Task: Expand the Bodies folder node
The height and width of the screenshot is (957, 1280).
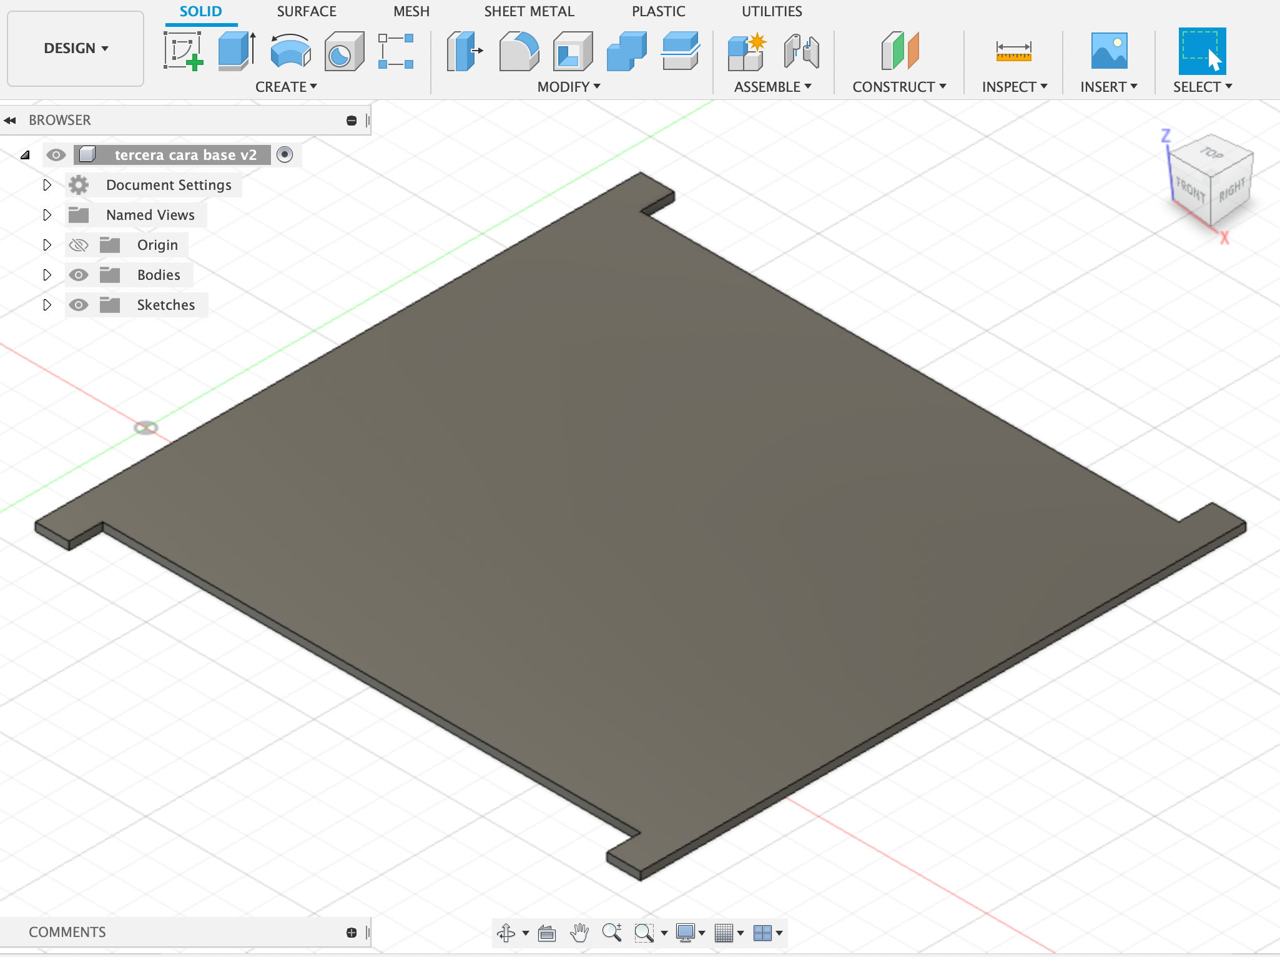Action: click(x=46, y=274)
